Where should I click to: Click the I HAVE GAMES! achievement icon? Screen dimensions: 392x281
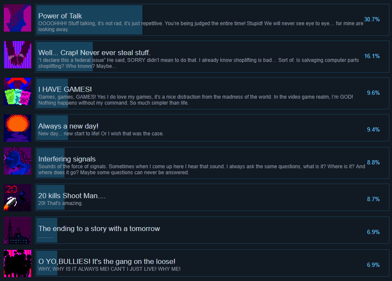[x=18, y=91]
